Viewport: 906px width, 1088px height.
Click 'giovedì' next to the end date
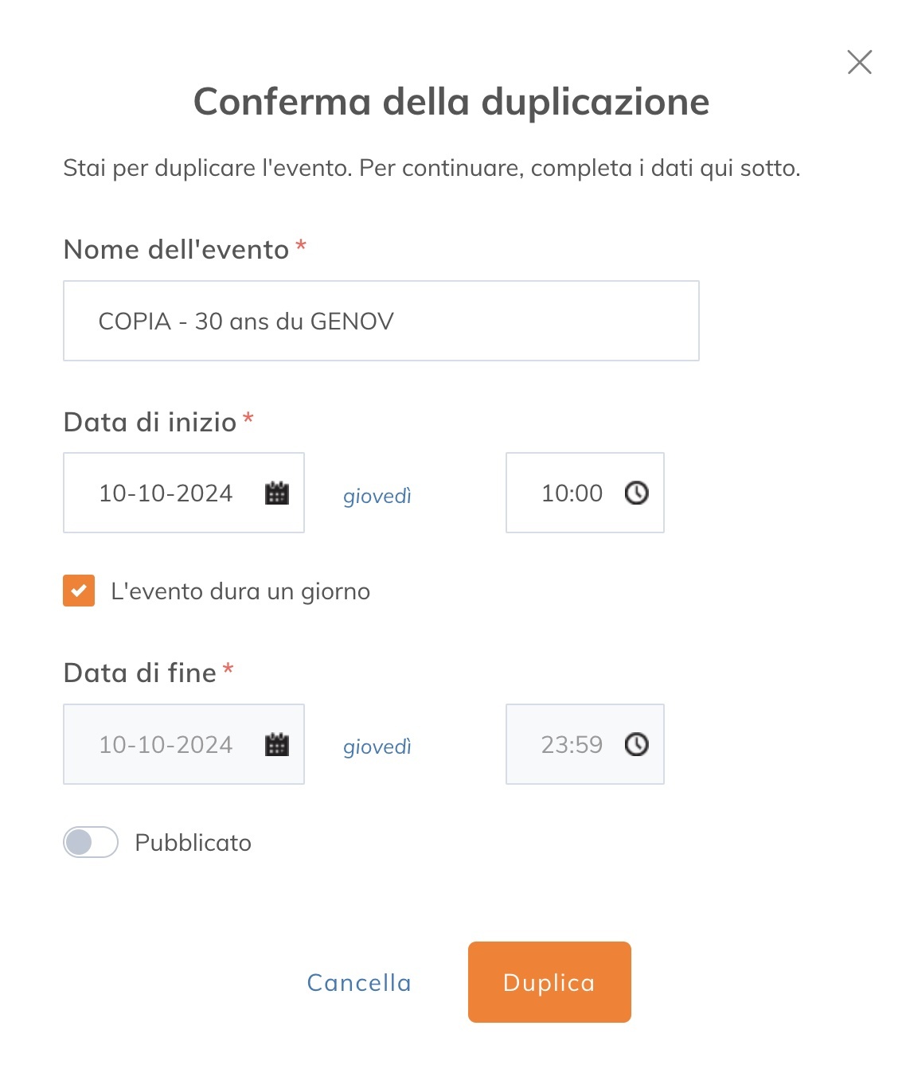click(x=377, y=747)
